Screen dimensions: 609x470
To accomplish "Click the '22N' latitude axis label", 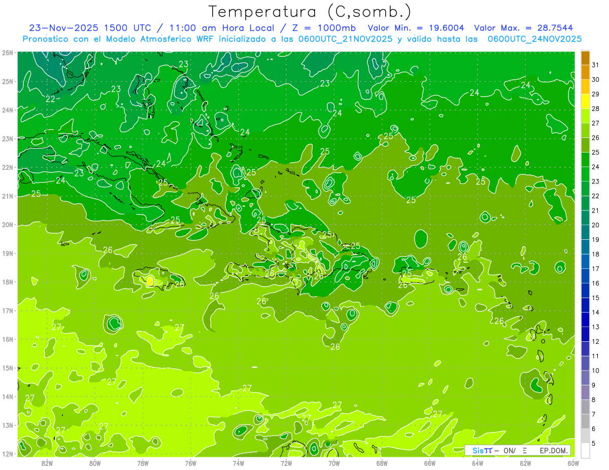I will pyautogui.click(x=8, y=167).
